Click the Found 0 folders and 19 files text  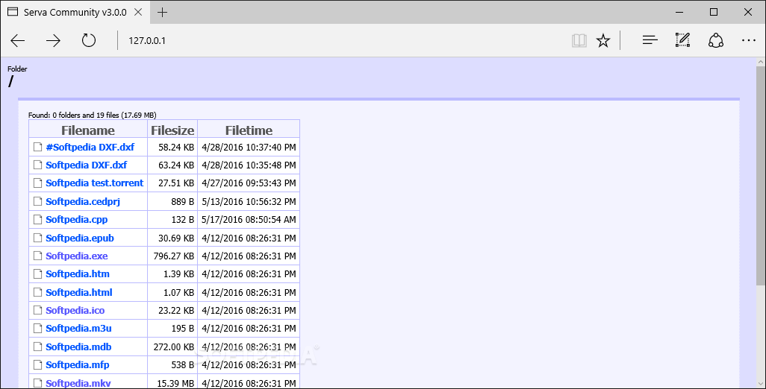(x=93, y=115)
